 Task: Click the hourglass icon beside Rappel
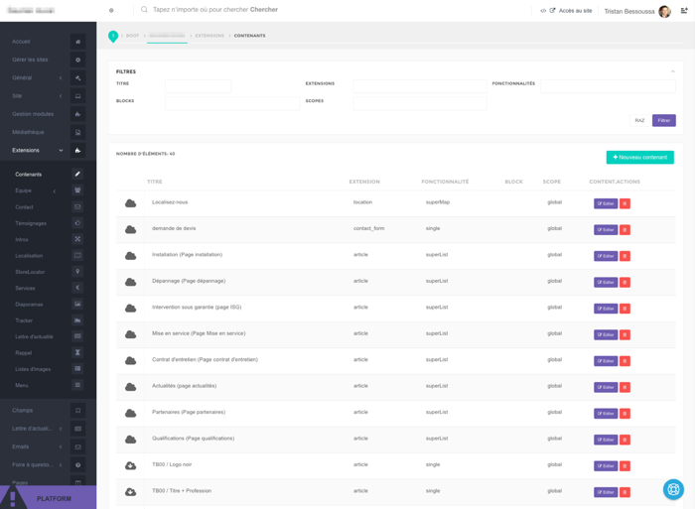coord(77,352)
